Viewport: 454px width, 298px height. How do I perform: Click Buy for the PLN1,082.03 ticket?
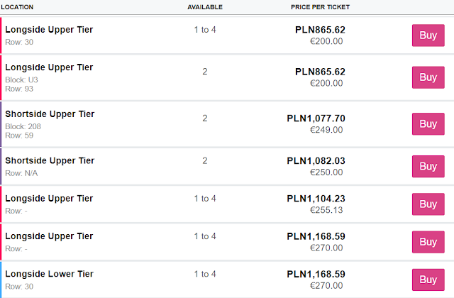coord(428,166)
